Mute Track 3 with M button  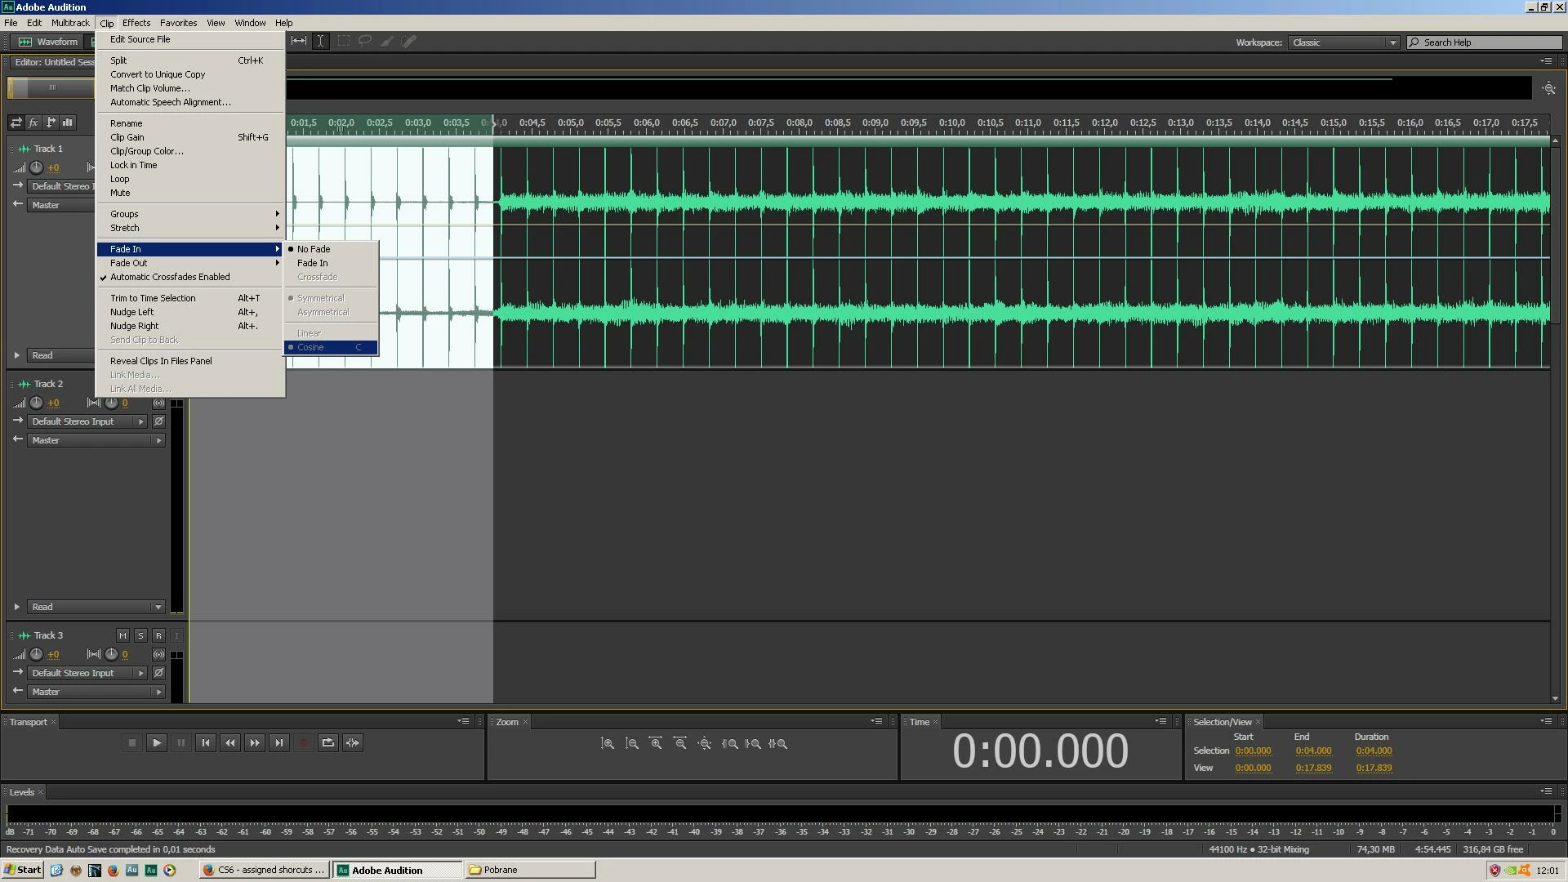(x=122, y=636)
